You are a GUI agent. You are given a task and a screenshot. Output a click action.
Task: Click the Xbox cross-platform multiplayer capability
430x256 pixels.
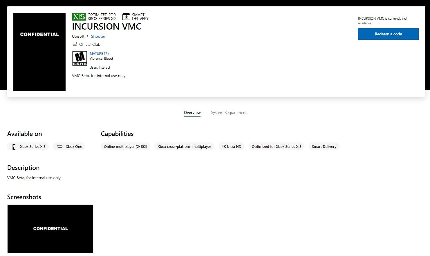184,146
